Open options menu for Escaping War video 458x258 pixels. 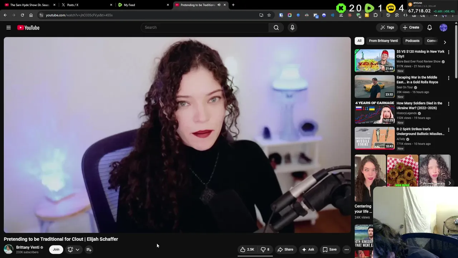[x=449, y=78]
